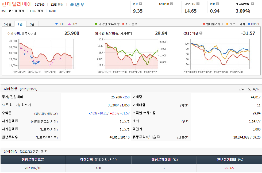This screenshot has width=262, height=173.
Task: Click the relative return value -31.57 above chart
Action: click(x=248, y=33)
